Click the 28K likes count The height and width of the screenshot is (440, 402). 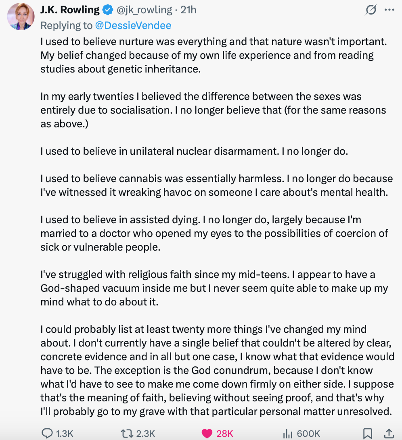coord(225,433)
